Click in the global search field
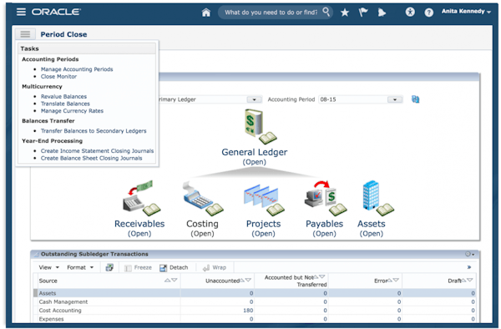This screenshot has height=329, width=501. click(271, 13)
